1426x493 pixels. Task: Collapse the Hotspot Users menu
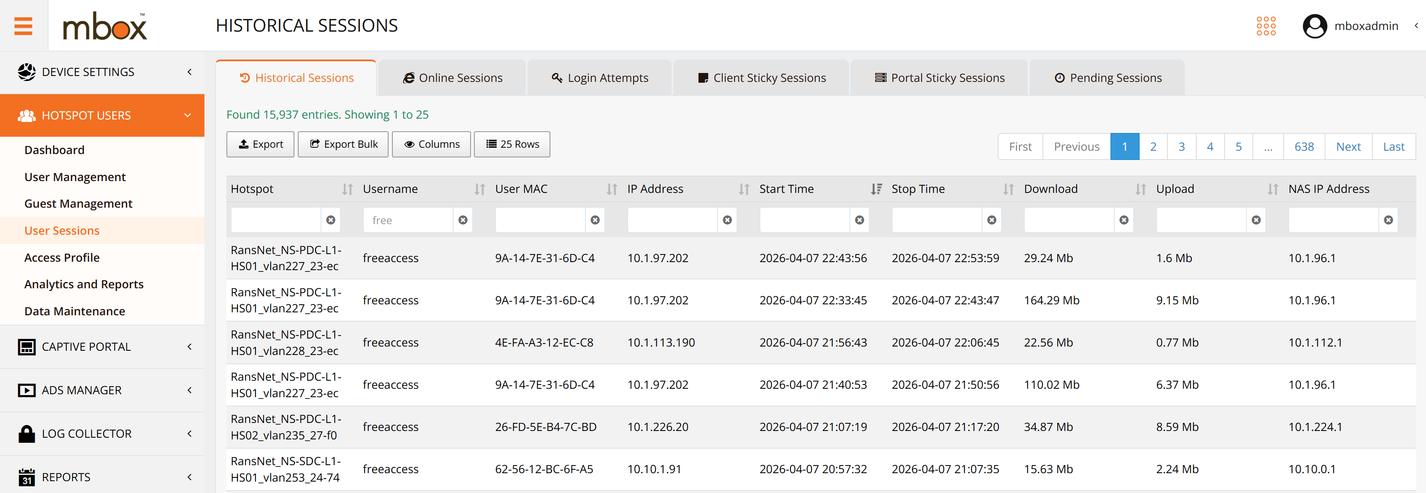102,115
